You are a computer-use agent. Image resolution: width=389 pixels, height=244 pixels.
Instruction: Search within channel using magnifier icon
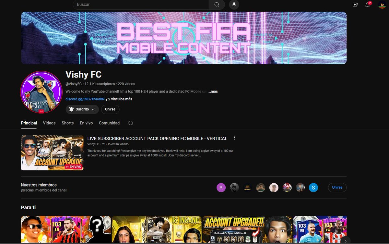[x=131, y=123]
